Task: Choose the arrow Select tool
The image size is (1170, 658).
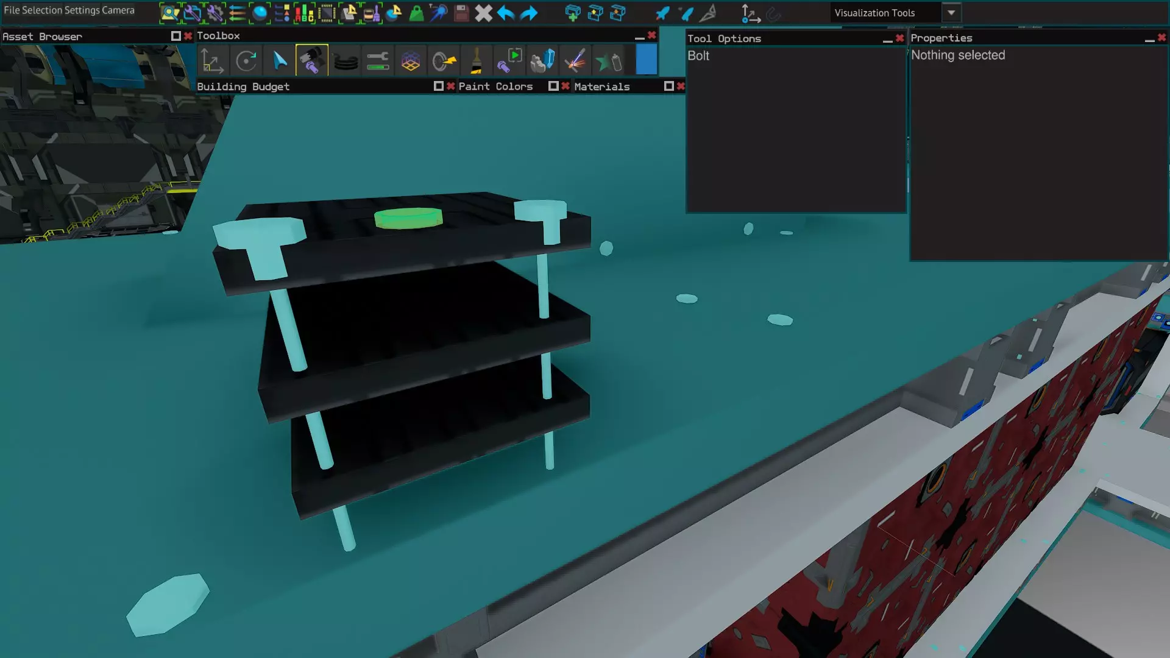Action: (280, 61)
